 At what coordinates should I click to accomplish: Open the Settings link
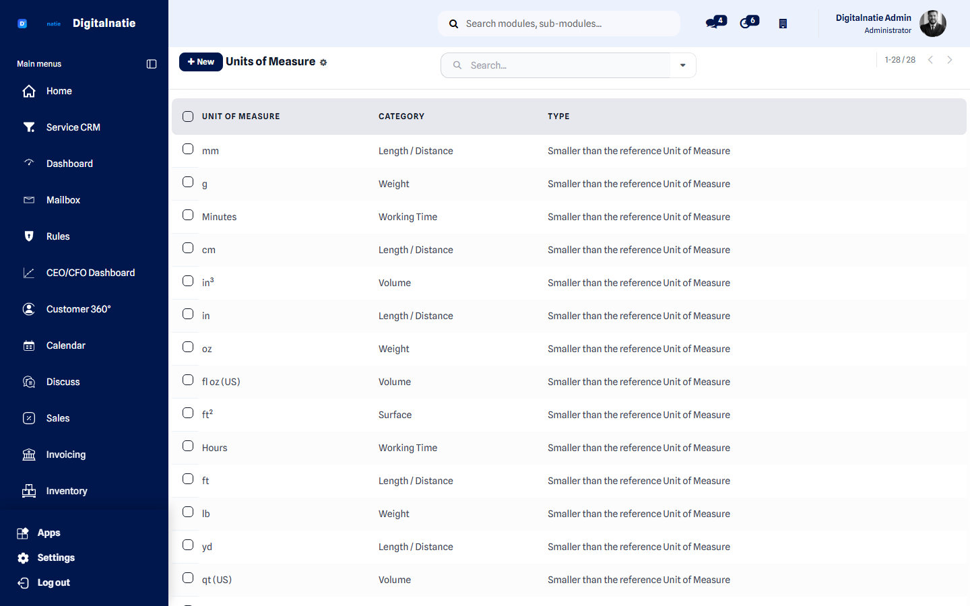[56, 558]
